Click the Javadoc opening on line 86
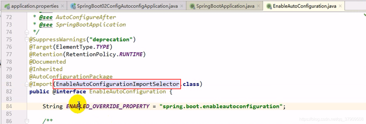Image resolution: width=366 pixels, height=124 pixels. (x=48, y=121)
